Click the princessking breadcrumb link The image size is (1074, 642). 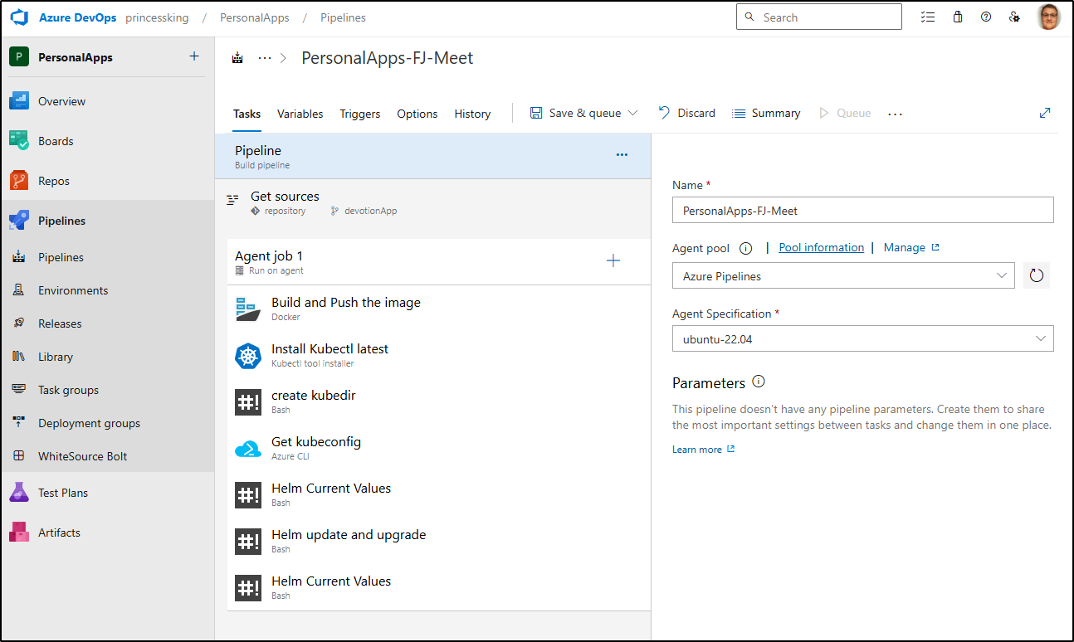[x=157, y=17]
